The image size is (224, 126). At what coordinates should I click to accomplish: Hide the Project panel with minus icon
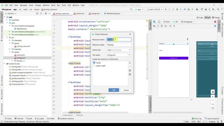click(49, 13)
